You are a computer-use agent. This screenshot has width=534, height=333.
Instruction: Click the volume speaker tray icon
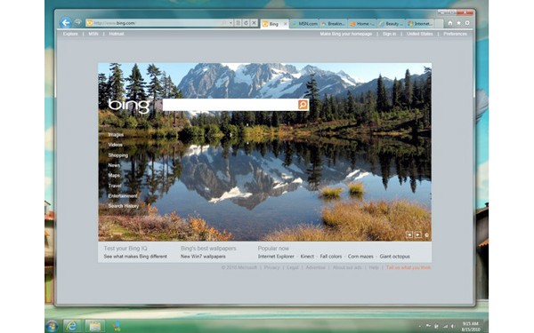click(453, 326)
